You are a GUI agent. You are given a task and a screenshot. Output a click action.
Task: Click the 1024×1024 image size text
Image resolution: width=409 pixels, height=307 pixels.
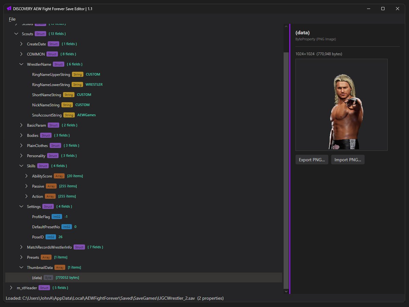coord(305,54)
